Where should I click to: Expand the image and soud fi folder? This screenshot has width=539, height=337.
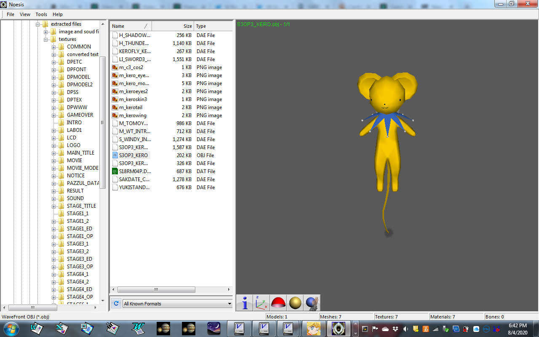46,32
